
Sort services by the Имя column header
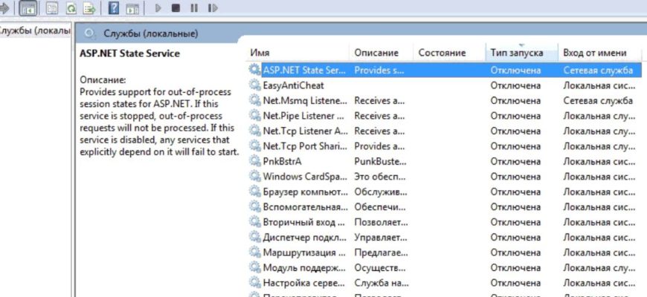point(297,53)
